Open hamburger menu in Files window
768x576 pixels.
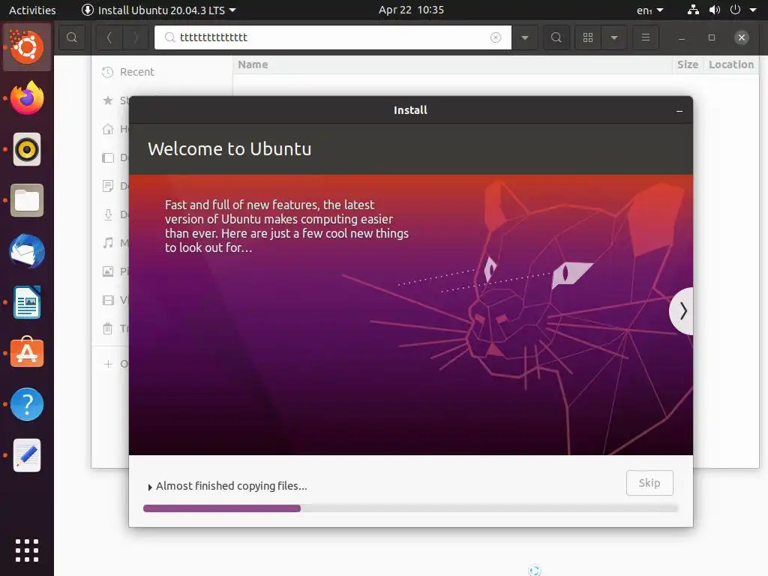click(x=646, y=37)
